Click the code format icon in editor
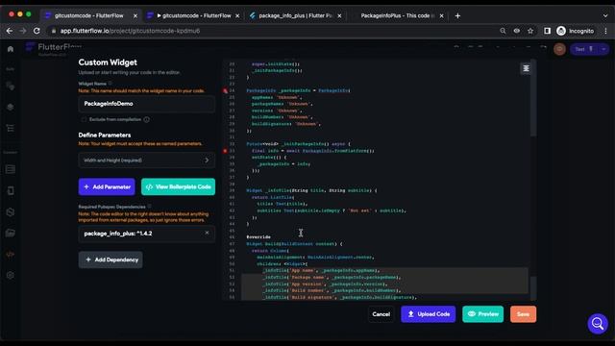 (526, 68)
